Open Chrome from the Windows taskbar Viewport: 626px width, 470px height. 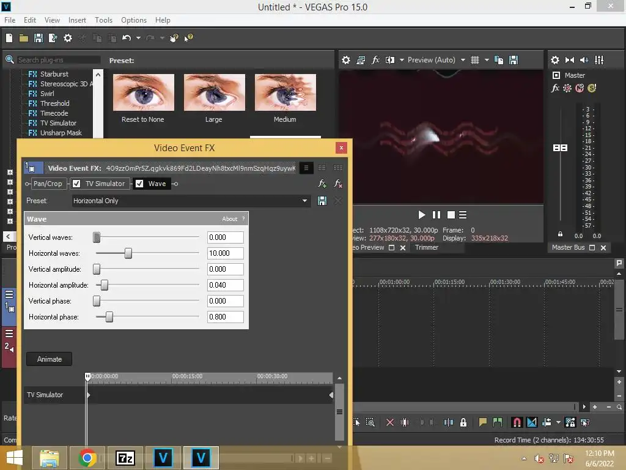pyautogui.click(x=87, y=458)
